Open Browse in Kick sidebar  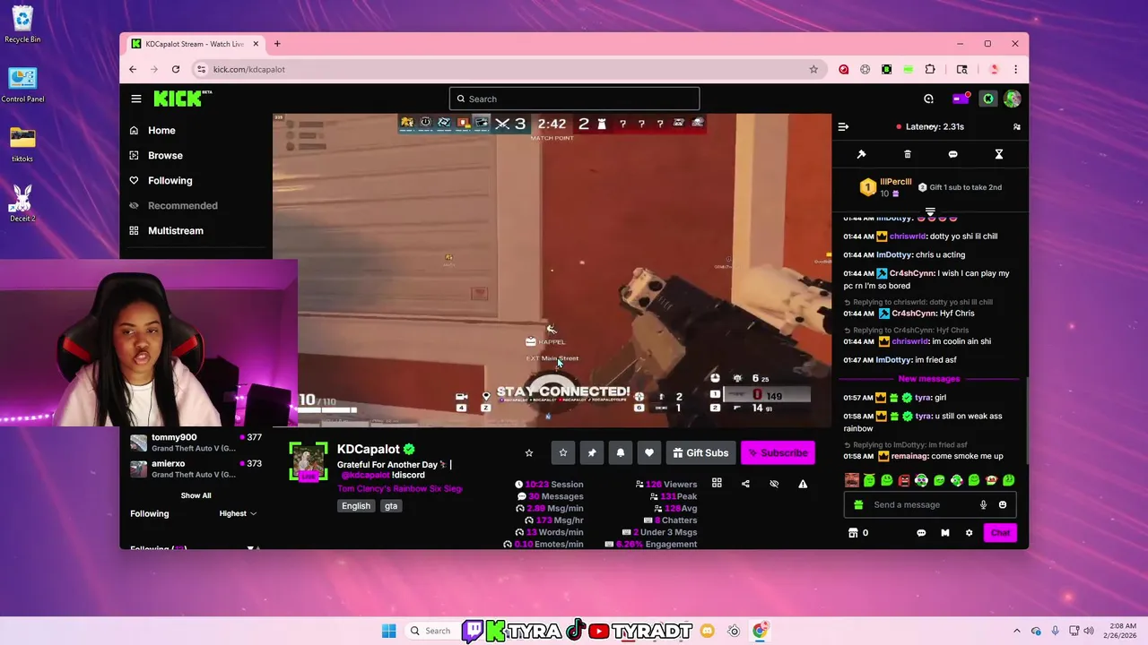point(156,155)
